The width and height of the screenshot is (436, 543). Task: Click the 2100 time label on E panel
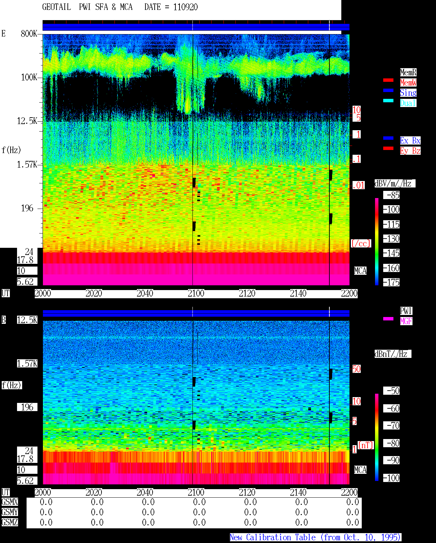196,293
